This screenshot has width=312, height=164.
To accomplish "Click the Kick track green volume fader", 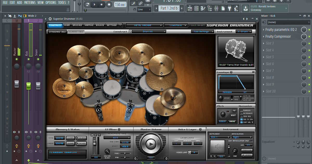I will click(x=28, y=86).
